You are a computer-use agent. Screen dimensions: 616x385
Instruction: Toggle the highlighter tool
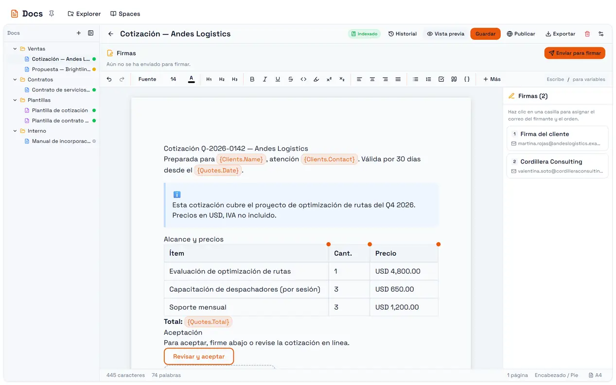pyautogui.click(x=316, y=79)
